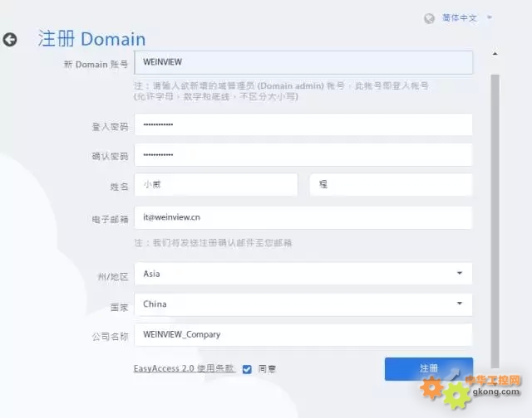Open the 简体中文 language dropdown
The height and width of the screenshot is (418, 532).
point(467,17)
